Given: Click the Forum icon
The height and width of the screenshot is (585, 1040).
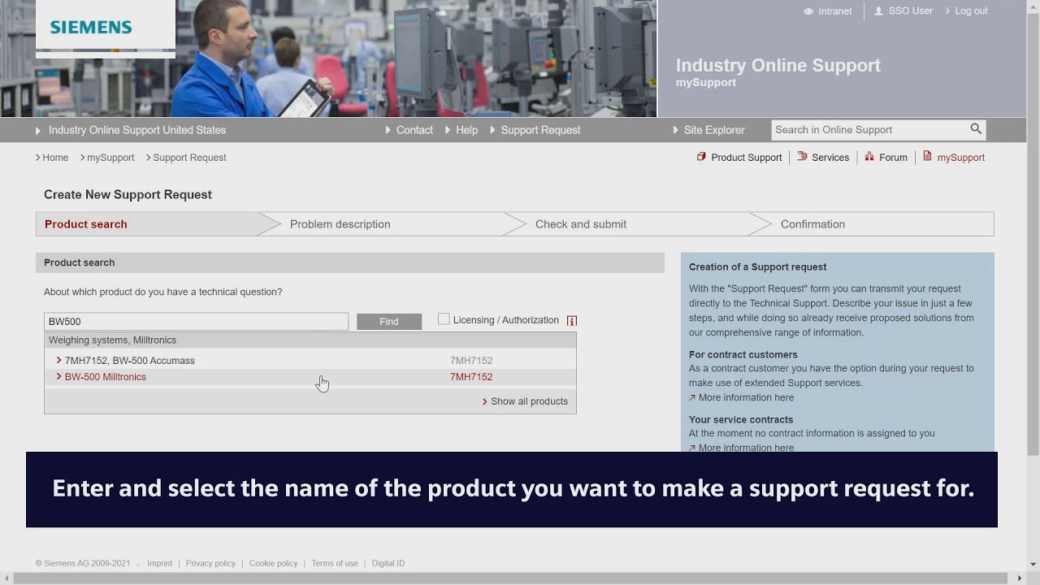Looking at the screenshot, I should coord(869,157).
